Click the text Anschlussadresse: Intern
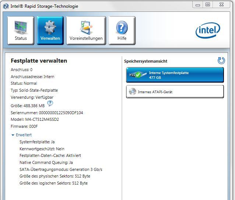The image size is (235, 200). coord(32,77)
